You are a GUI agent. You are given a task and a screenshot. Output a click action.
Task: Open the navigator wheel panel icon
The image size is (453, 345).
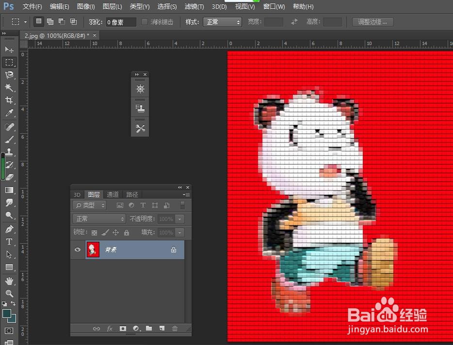[x=140, y=89]
